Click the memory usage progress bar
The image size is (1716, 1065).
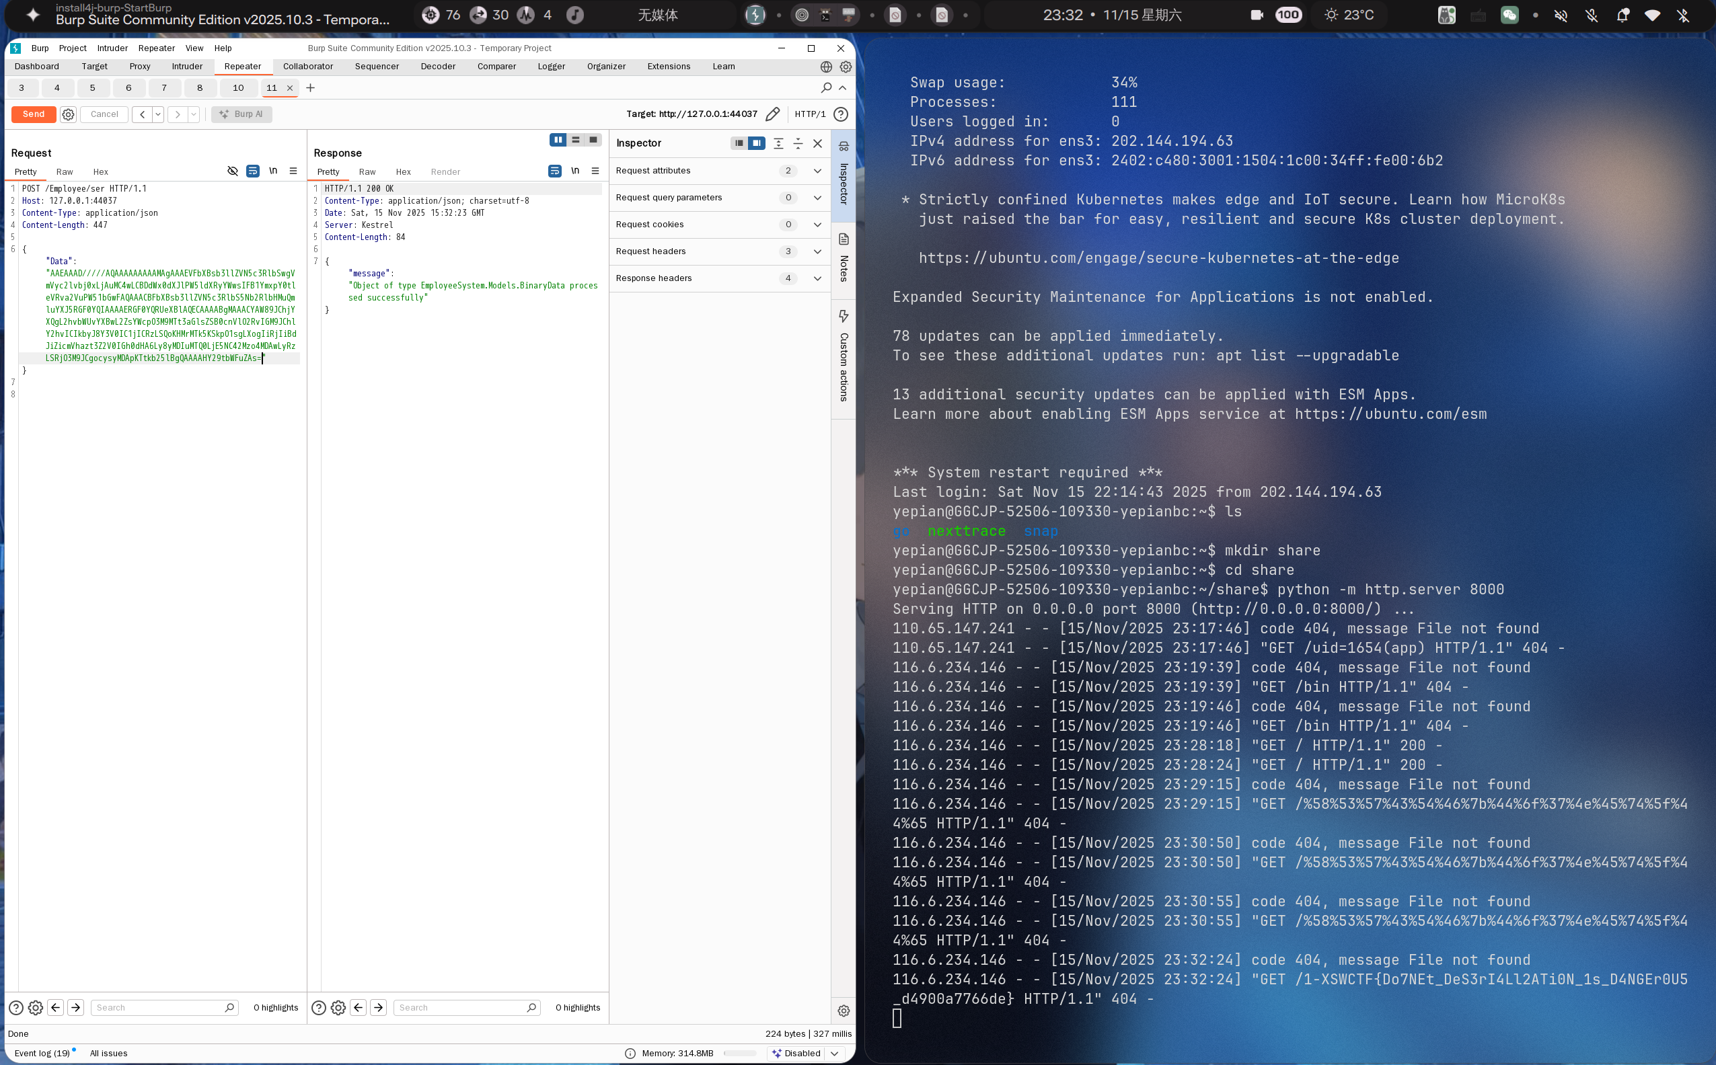pyautogui.click(x=739, y=1053)
